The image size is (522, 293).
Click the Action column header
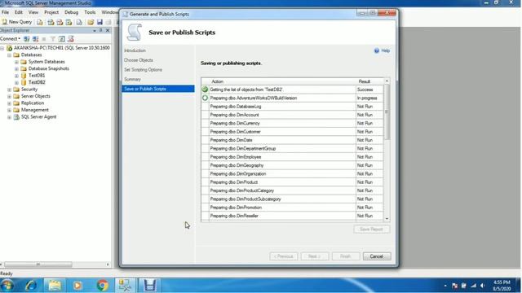click(x=282, y=81)
